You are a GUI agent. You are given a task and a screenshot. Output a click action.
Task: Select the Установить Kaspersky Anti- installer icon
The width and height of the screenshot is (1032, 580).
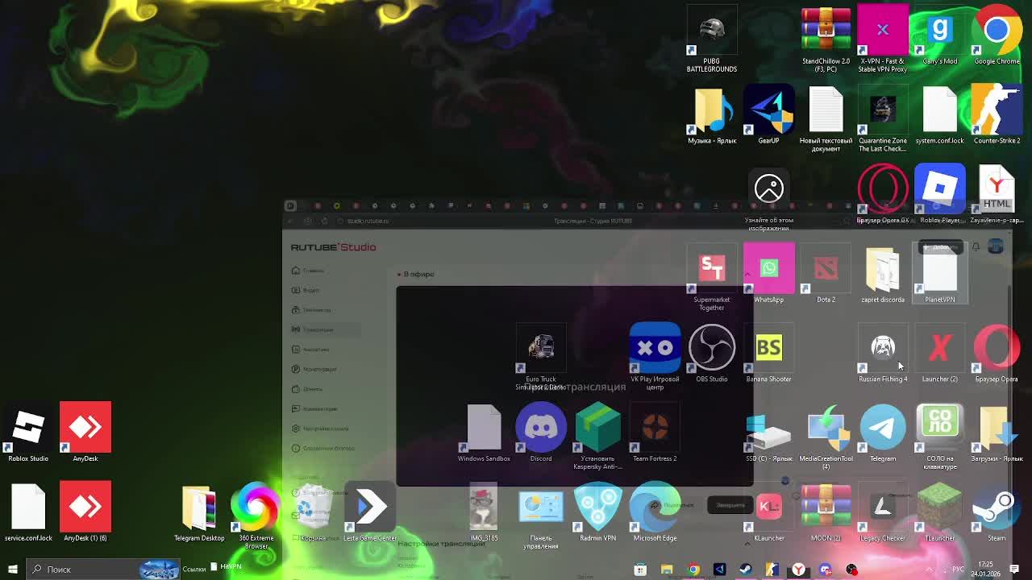598,427
